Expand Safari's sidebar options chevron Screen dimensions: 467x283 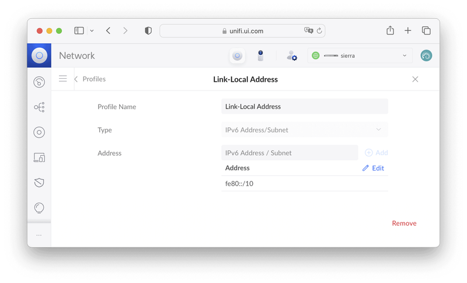tap(92, 31)
